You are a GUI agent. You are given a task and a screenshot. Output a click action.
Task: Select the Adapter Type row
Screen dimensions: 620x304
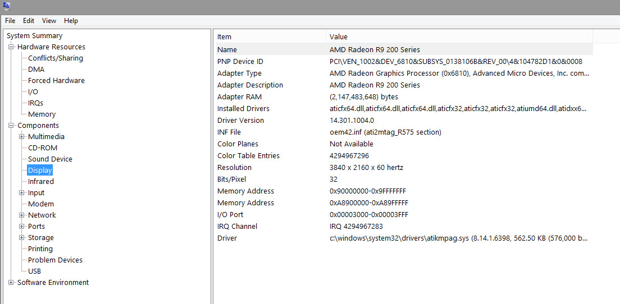(403, 73)
